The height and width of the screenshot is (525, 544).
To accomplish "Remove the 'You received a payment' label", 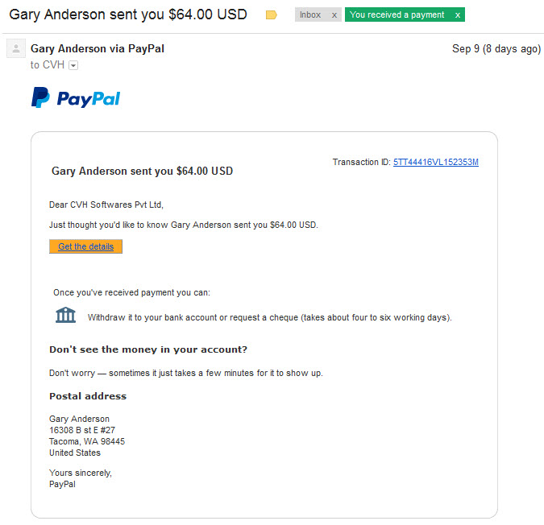I will (x=458, y=15).
